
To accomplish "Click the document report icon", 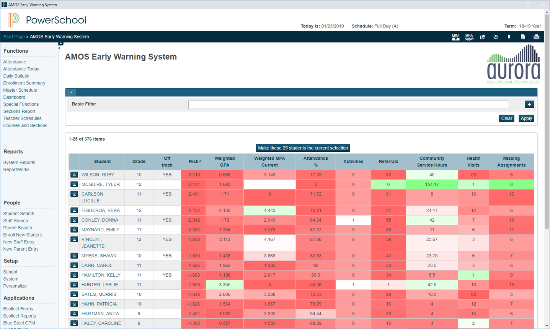I will (522, 37).
